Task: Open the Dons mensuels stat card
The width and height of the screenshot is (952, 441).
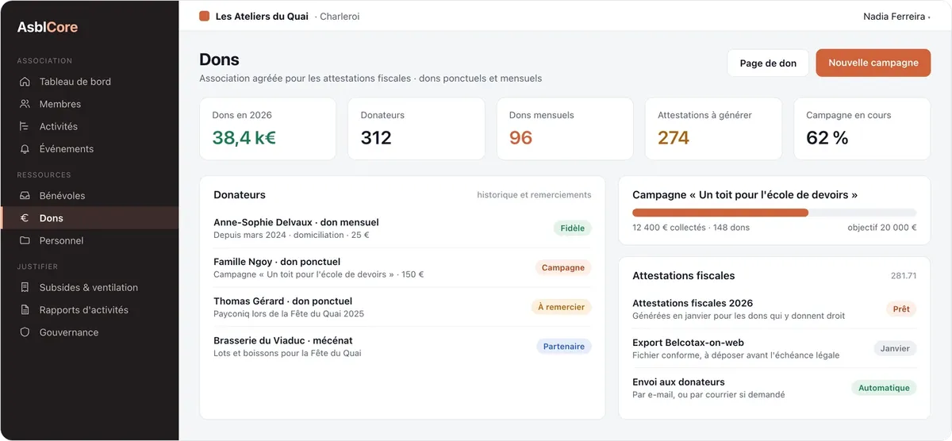Action: pos(565,128)
